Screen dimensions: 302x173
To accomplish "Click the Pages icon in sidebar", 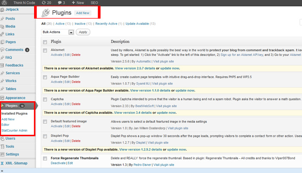I will click(x=2, y=42).
